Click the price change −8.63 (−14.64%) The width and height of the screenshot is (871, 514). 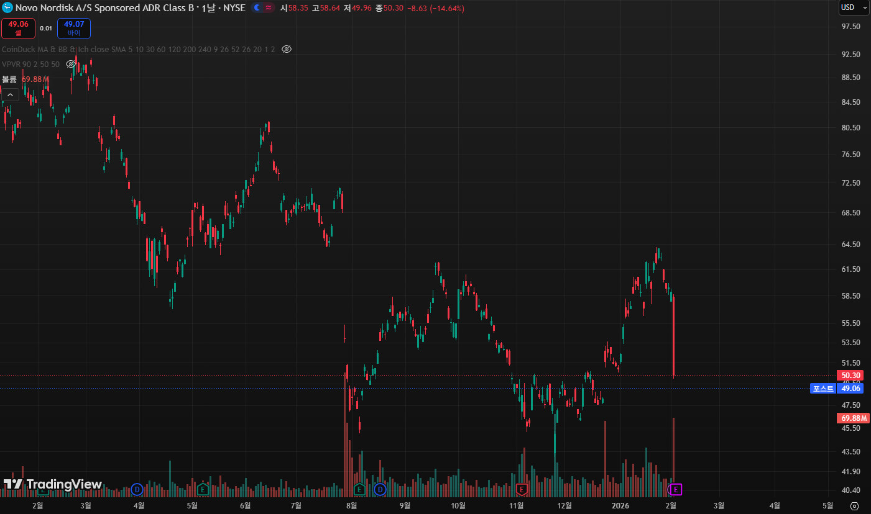435,8
